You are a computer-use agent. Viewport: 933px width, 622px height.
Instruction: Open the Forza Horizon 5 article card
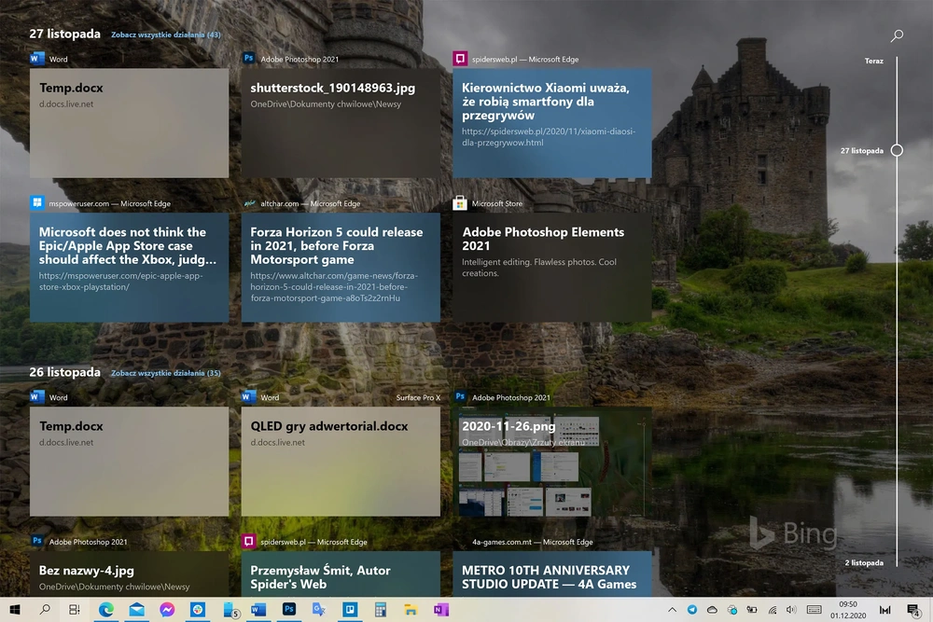point(341,268)
